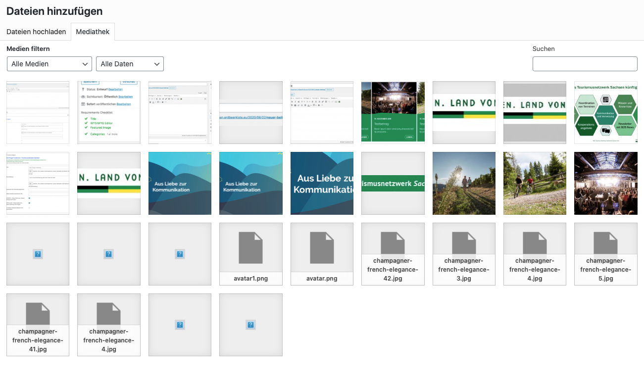
Task: Choose the green Tourismusnetzwerk Sachsen banner thumbnail
Action: point(393,184)
